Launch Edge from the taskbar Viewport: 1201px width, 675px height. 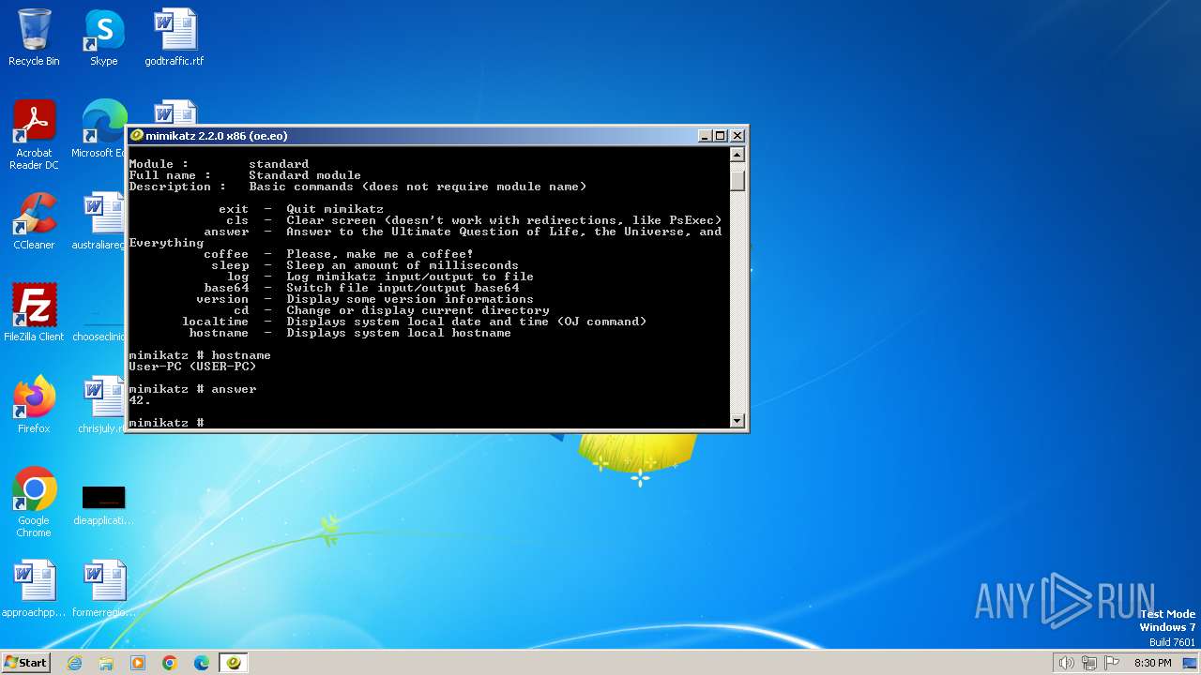[x=202, y=663]
